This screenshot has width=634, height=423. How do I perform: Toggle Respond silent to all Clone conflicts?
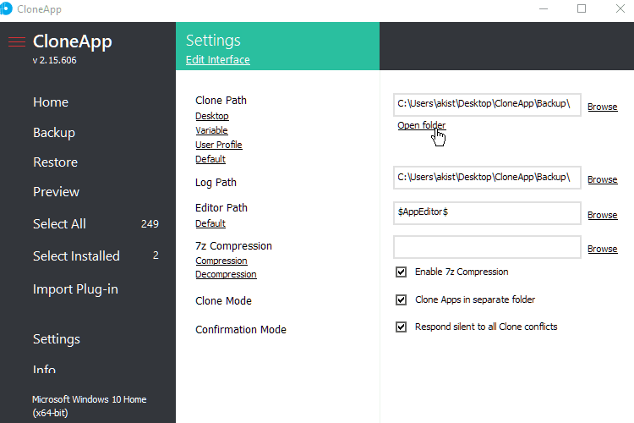point(401,327)
